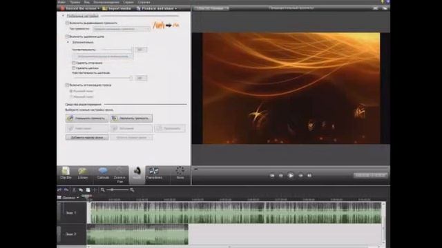The height and width of the screenshot is (248, 442).
Task: Zoom in the timeline magnifier icon
Action: pyautogui.click(x=132, y=190)
